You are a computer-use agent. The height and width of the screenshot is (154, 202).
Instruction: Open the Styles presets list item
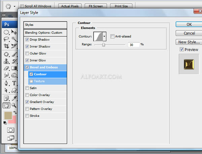pyautogui.click(x=45, y=25)
